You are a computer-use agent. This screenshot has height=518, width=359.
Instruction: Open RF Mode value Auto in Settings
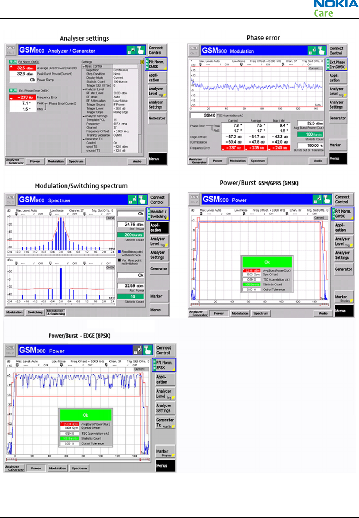click(x=117, y=97)
